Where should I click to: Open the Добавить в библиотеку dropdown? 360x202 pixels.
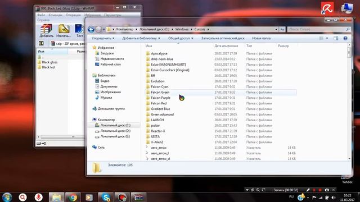point(141,38)
